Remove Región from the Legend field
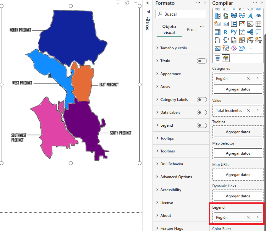Screen dimensions: 266x231 248,217
